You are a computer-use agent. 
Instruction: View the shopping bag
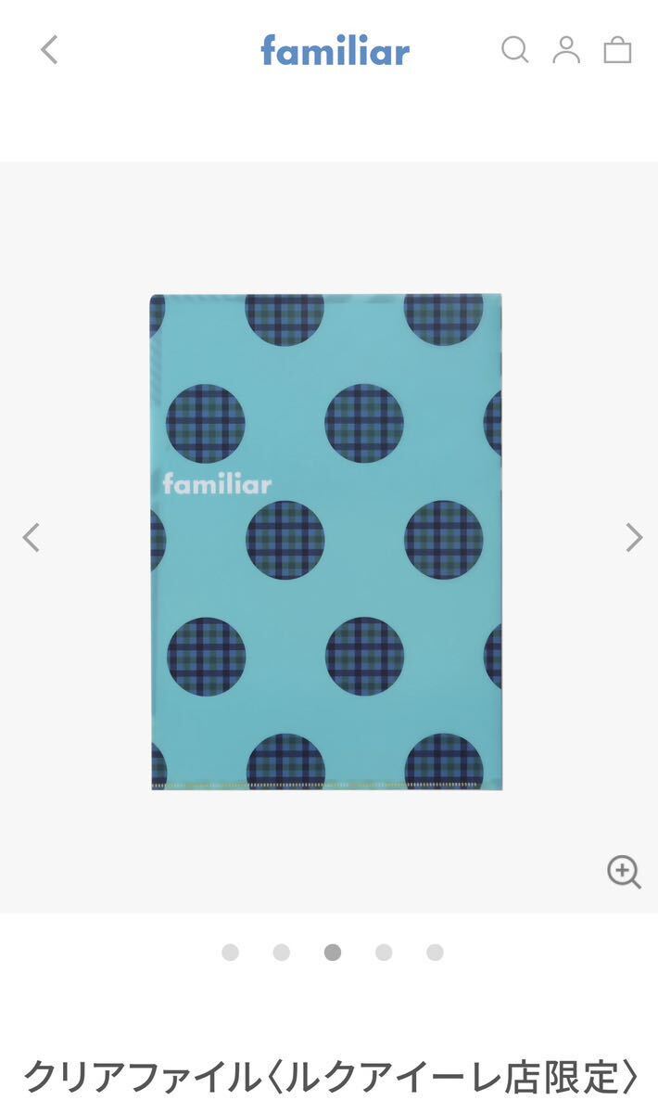click(617, 50)
